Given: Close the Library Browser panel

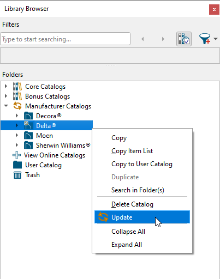Looking at the screenshot, I should coord(214,9).
